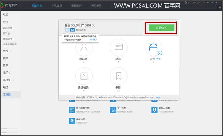The width and height of the screenshot is (223, 136).
Task: Expand the 通讯录 sidebar chevron
Action: pyautogui.click(x=13, y=80)
